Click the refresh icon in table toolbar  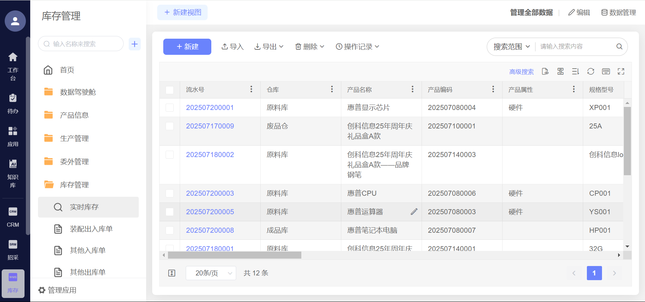pos(591,71)
